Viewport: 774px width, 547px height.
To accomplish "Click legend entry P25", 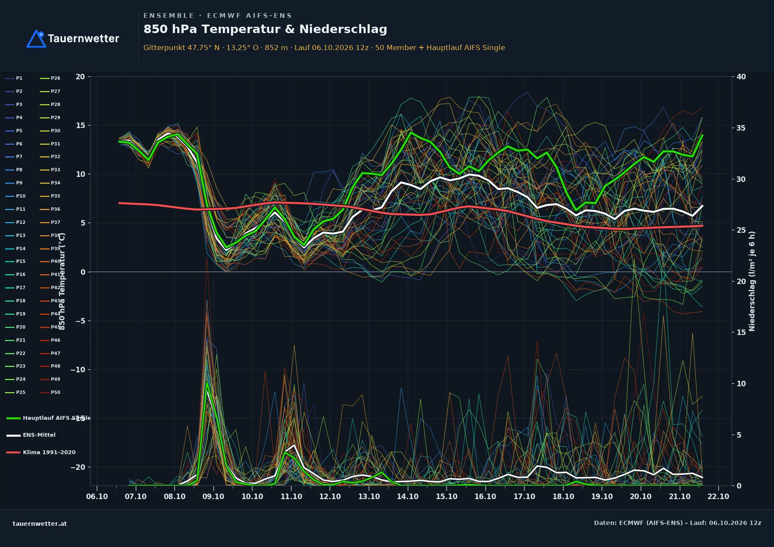I will pyautogui.click(x=15, y=393).
